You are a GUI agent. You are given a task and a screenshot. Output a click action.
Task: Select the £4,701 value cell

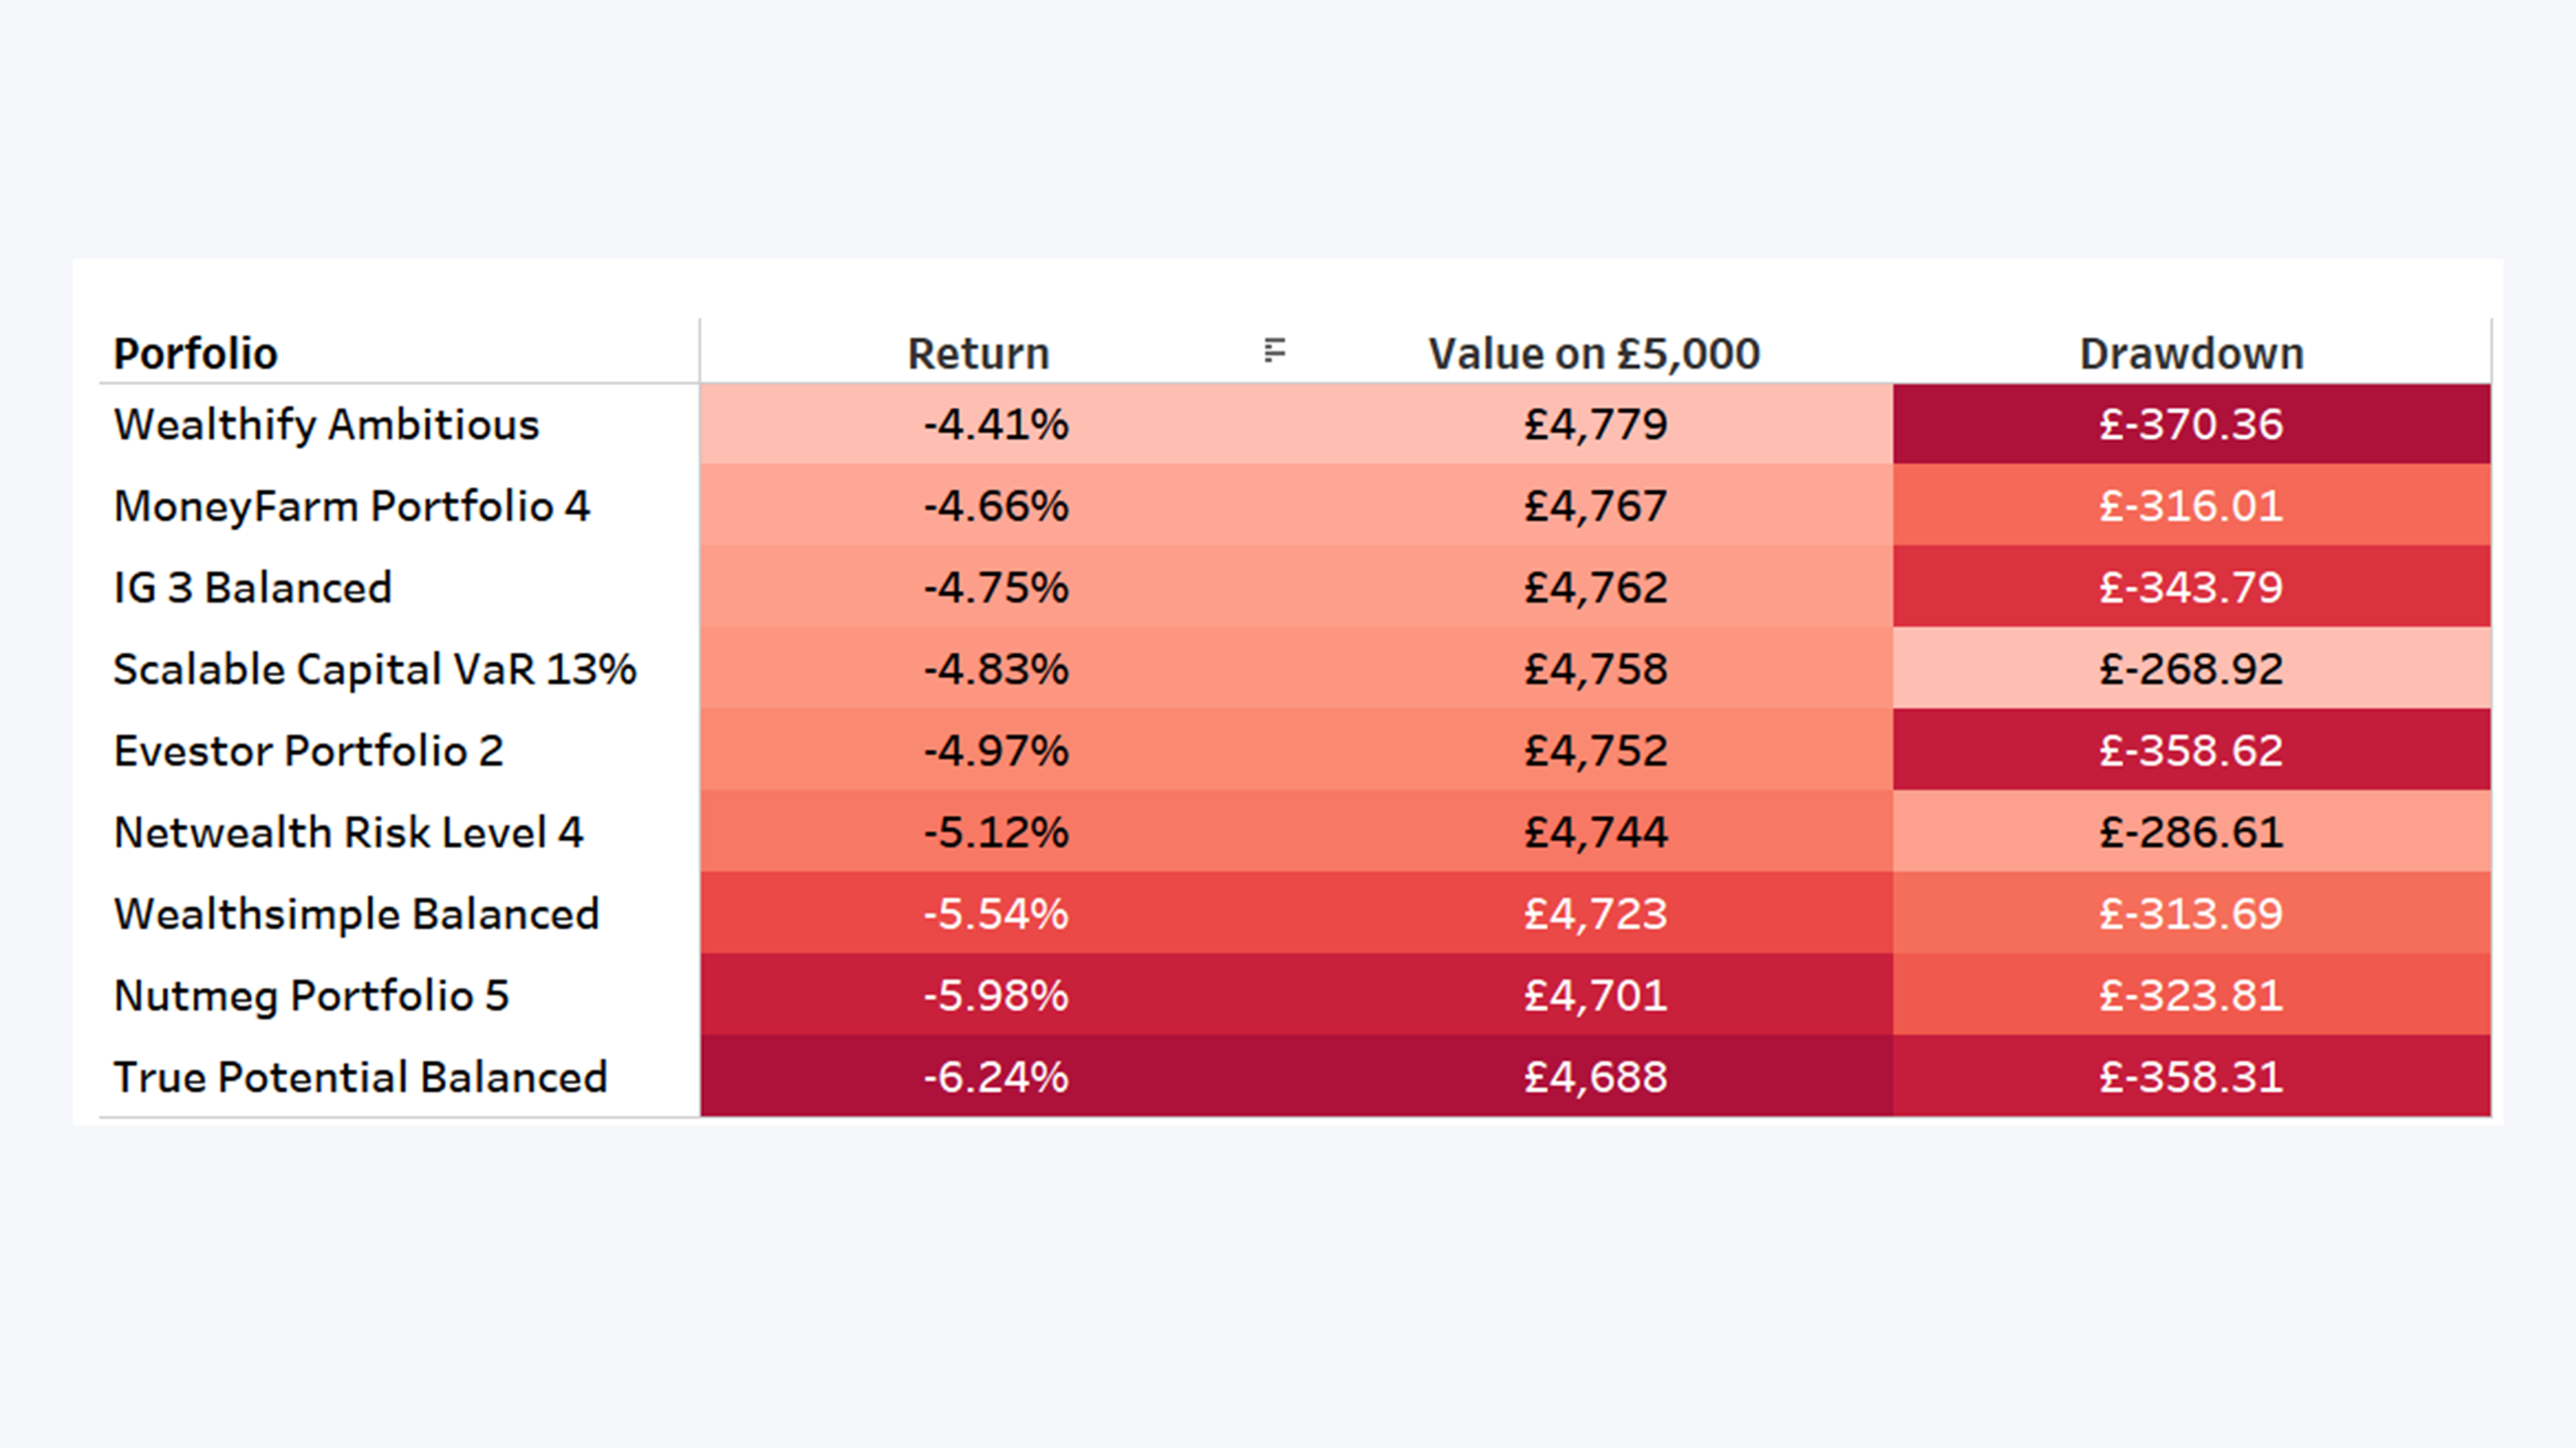coord(1595,994)
